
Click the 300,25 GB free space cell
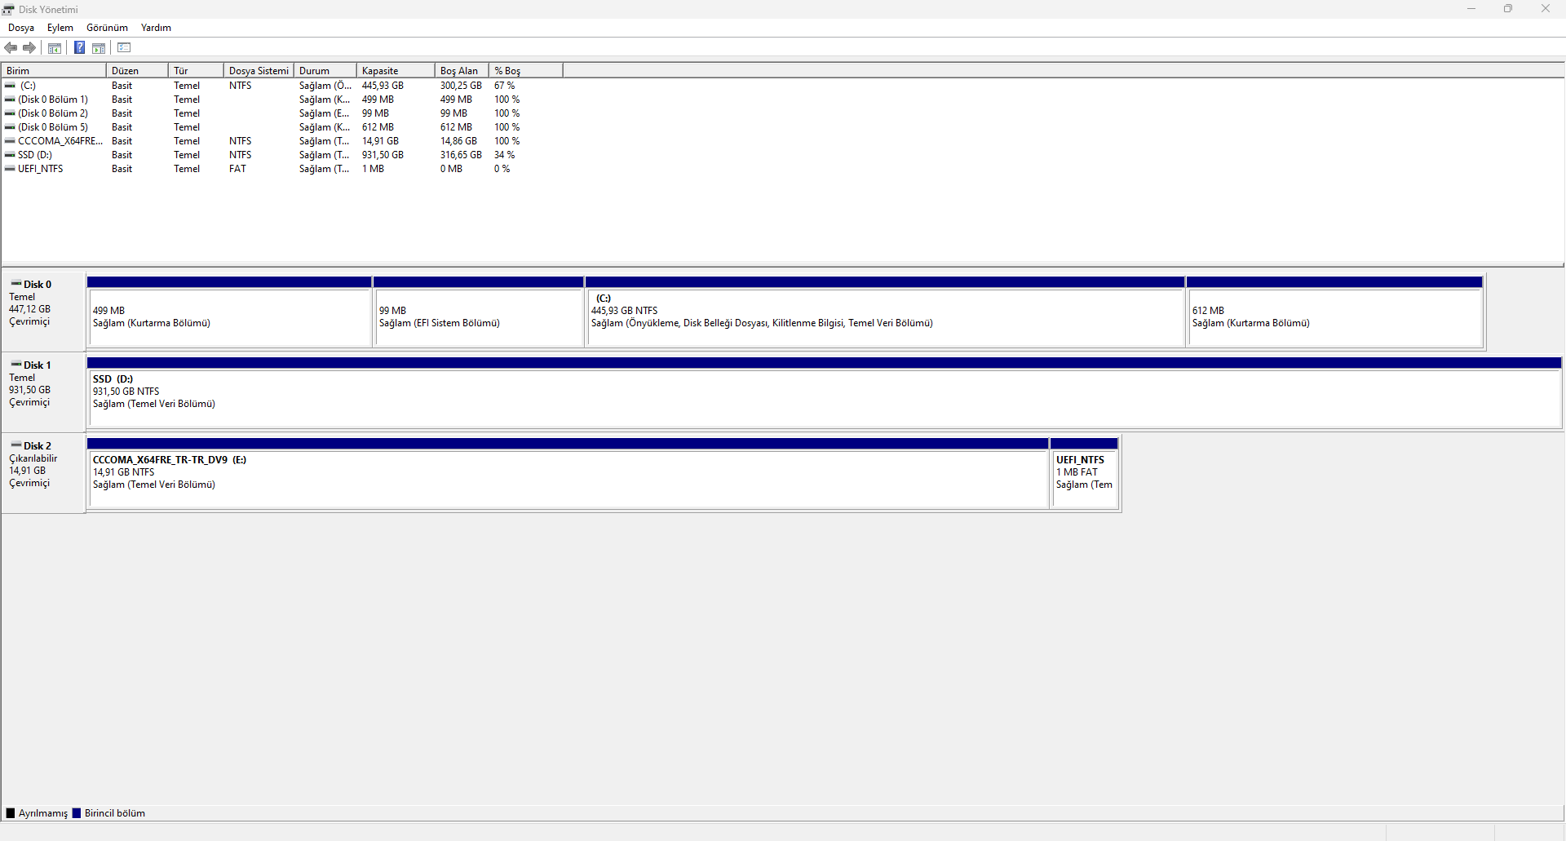click(x=461, y=86)
